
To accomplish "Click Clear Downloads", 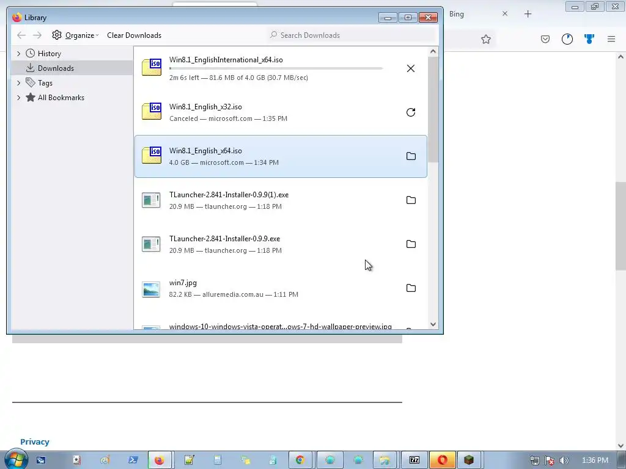I will pos(134,35).
